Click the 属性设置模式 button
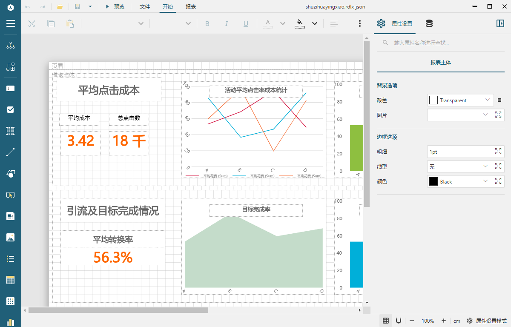The height and width of the screenshot is (327, 511). (x=487, y=321)
